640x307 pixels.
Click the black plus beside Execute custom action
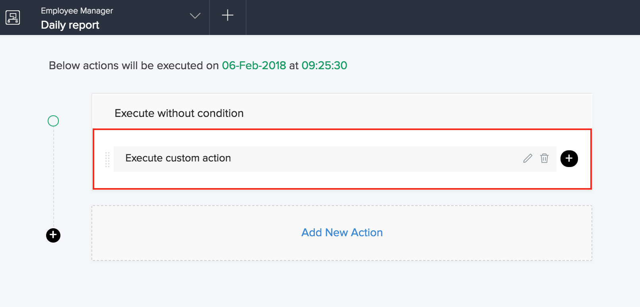click(x=569, y=159)
